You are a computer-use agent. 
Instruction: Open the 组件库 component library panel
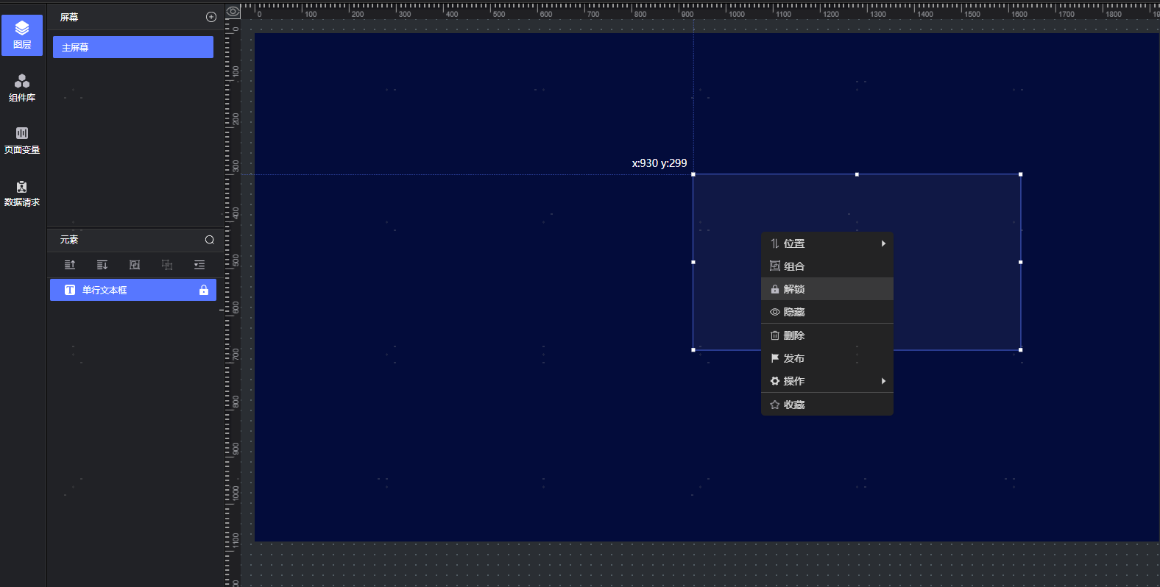coord(22,88)
